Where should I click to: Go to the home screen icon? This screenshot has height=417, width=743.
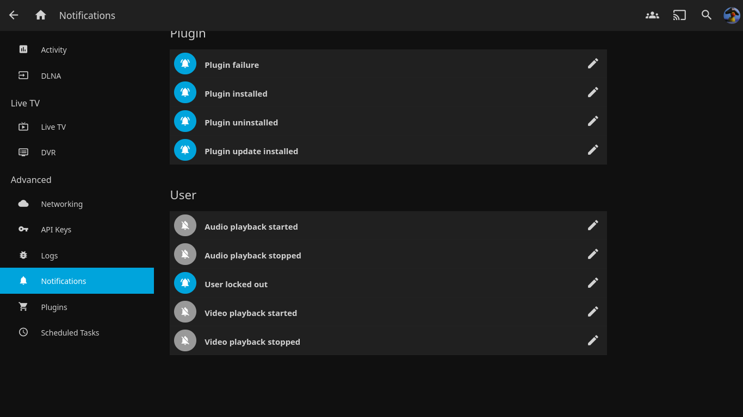point(41,15)
